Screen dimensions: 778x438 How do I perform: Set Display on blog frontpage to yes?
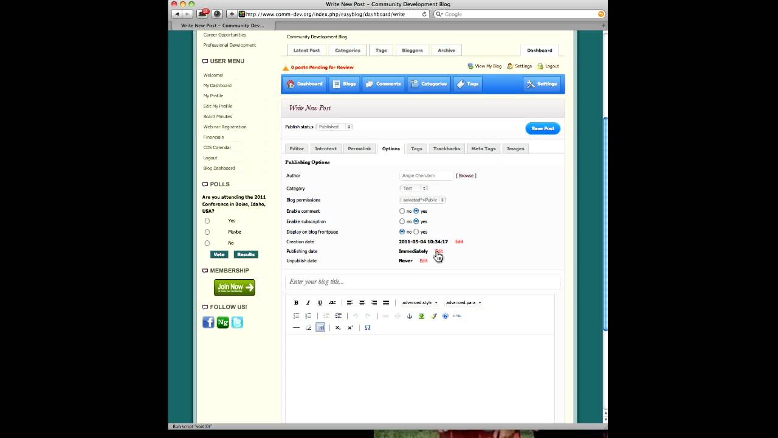[x=416, y=232]
